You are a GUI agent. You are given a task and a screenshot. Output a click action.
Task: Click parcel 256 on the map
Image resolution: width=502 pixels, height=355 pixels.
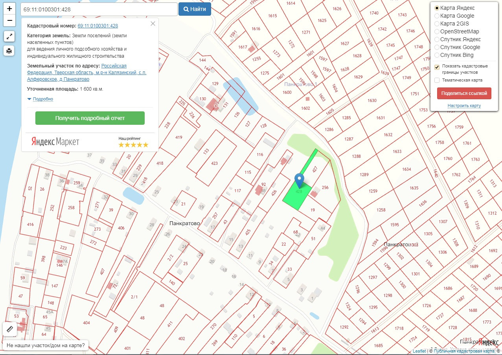(325, 188)
